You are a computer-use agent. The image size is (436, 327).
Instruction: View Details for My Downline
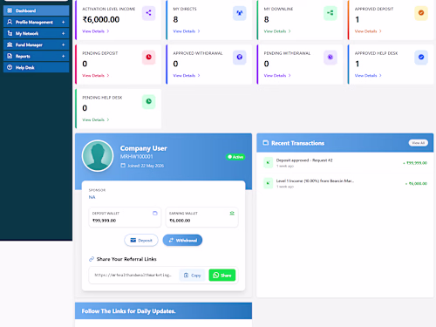tap(277, 31)
